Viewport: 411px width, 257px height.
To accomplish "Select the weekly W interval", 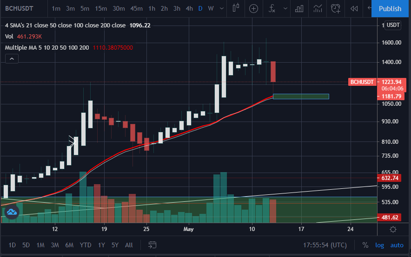I will tap(211, 9).
